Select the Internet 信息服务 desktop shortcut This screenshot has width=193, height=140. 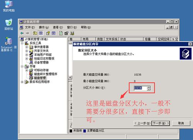click(9, 44)
